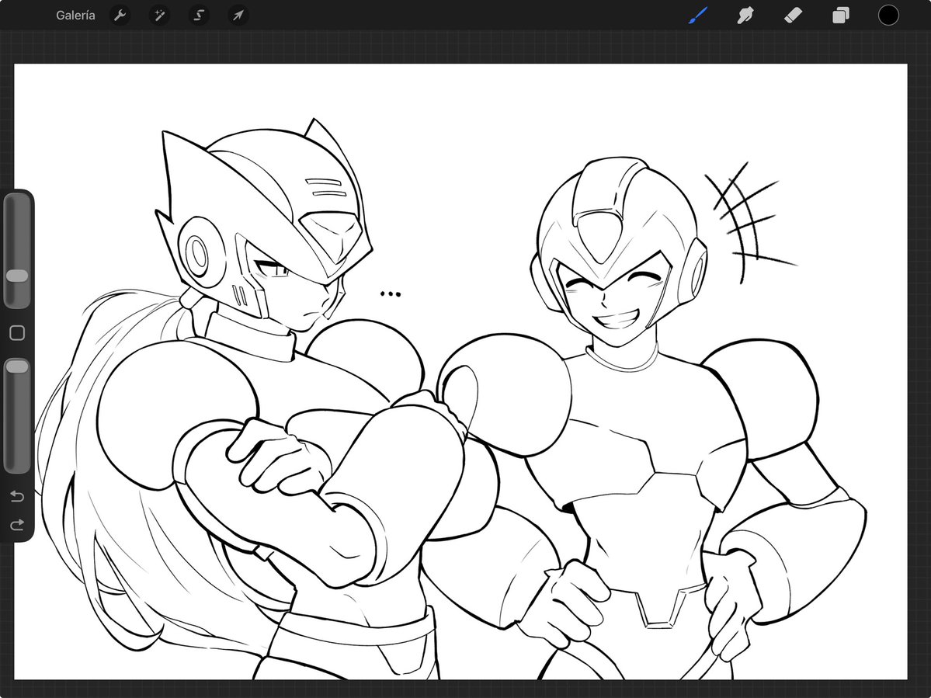Select the Brush tool
931x698 pixels.
(x=698, y=16)
